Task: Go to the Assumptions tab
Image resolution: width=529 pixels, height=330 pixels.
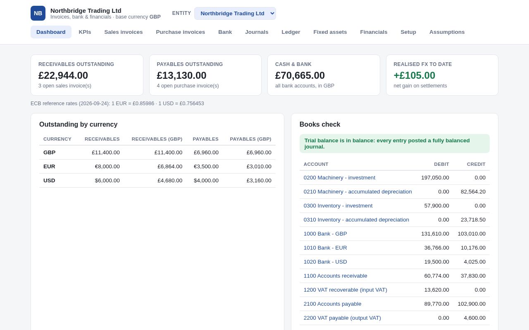Action: [447, 32]
